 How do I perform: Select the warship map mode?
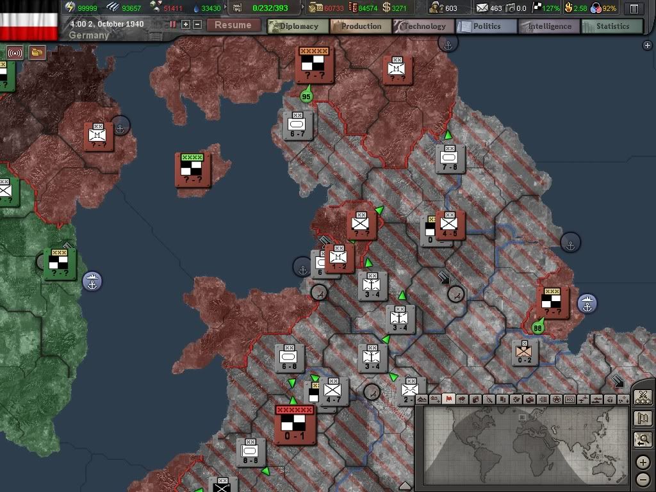click(x=596, y=400)
